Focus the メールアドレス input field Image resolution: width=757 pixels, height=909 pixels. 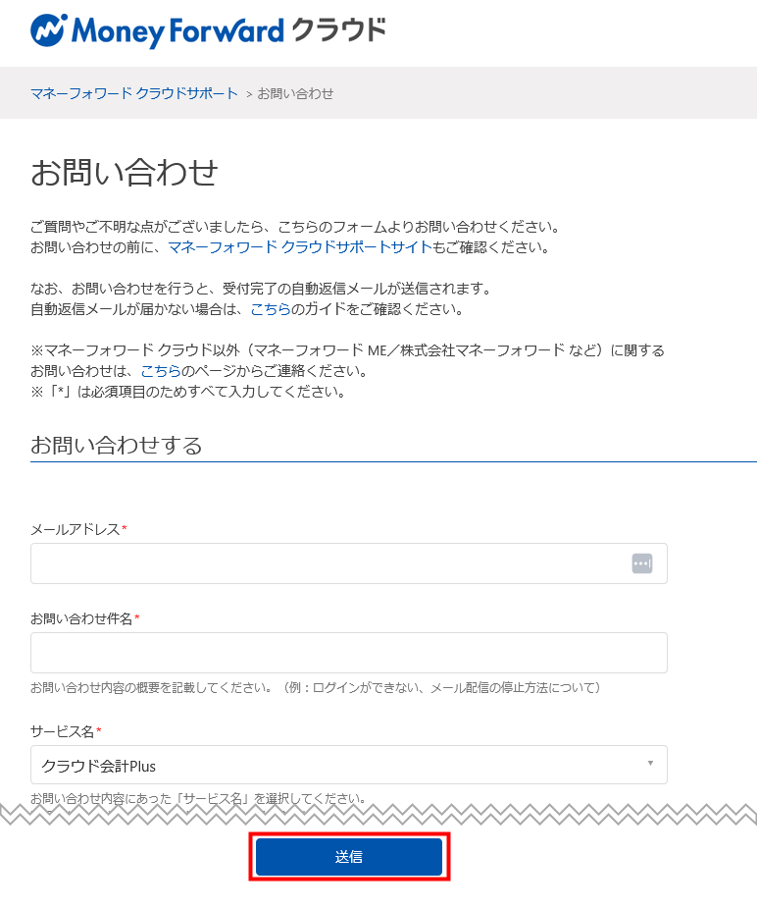(349, 563)
